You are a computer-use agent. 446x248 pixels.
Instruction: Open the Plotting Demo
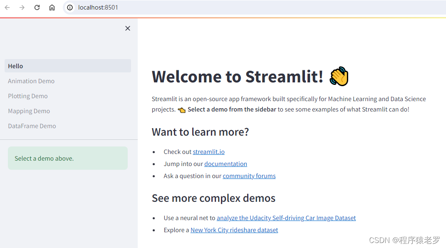tap(27, 96)
